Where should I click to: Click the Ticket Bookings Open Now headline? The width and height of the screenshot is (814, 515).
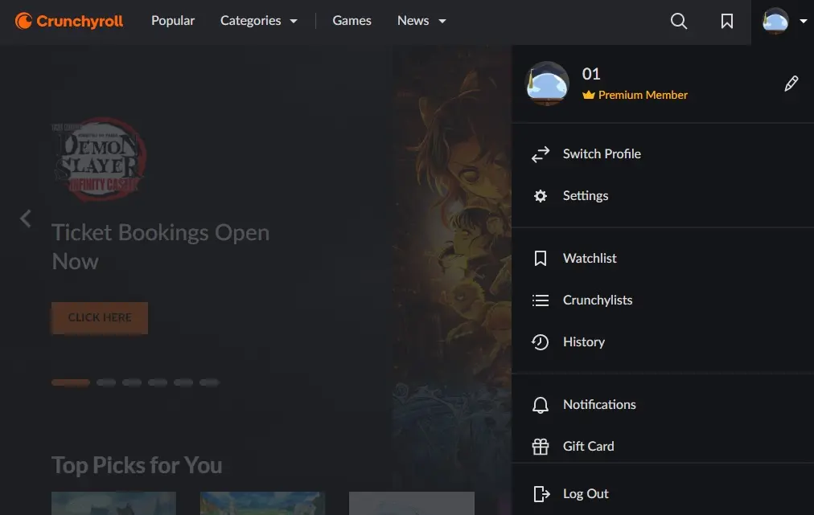(160, 247)
